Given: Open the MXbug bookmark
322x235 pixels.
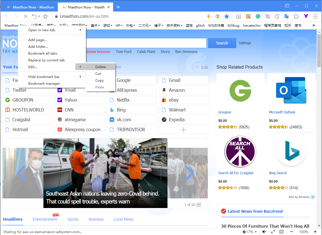Looking at the screenshot, I should [x=233, y=25].
